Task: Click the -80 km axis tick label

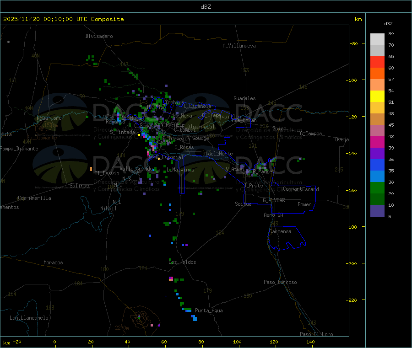Action: 353,43
